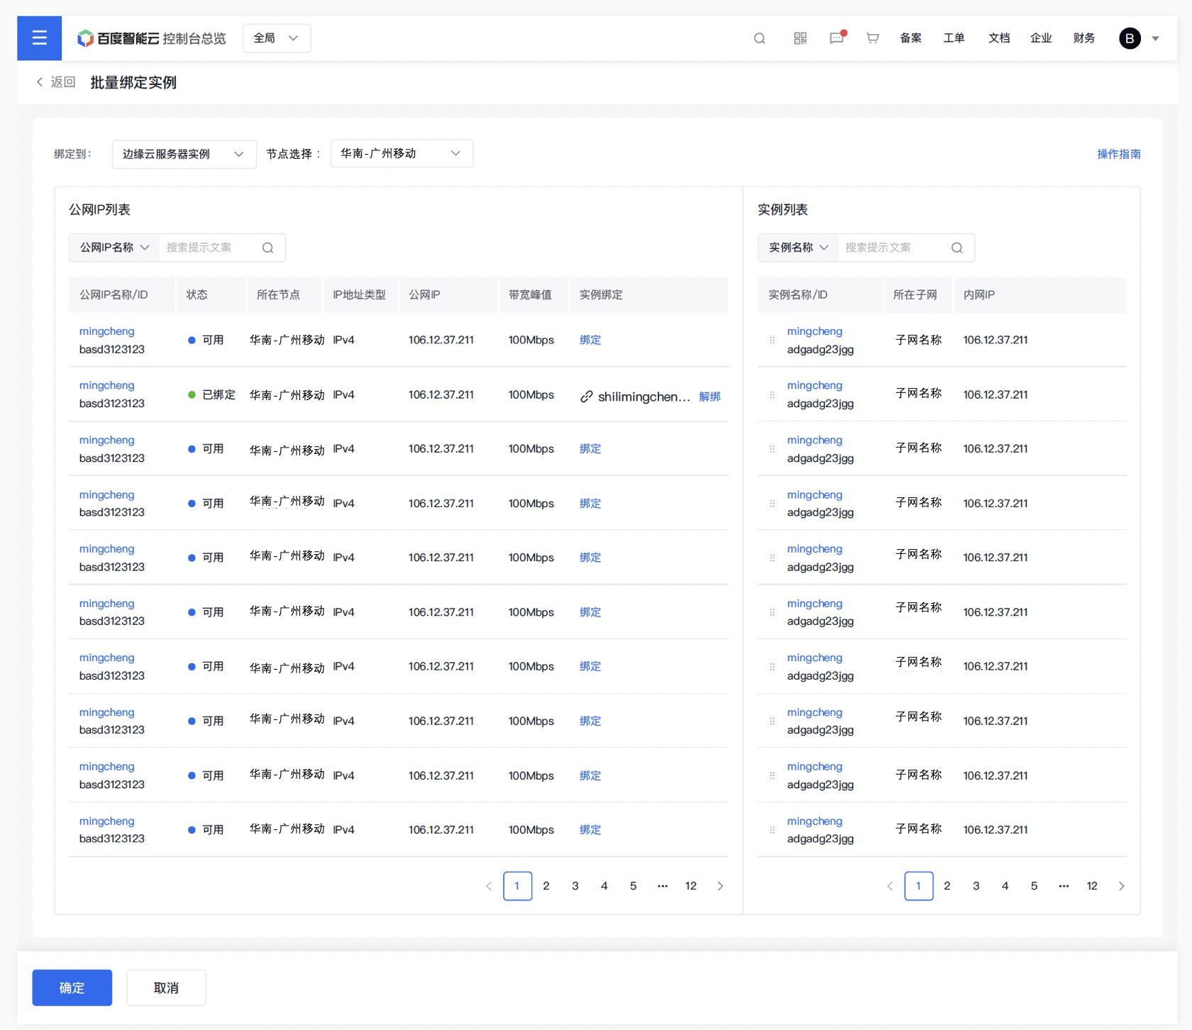The height and width of the screenshot is (1030, 1192).
Task: Jump to page 12 in instance list
Action: (1092, 886)
